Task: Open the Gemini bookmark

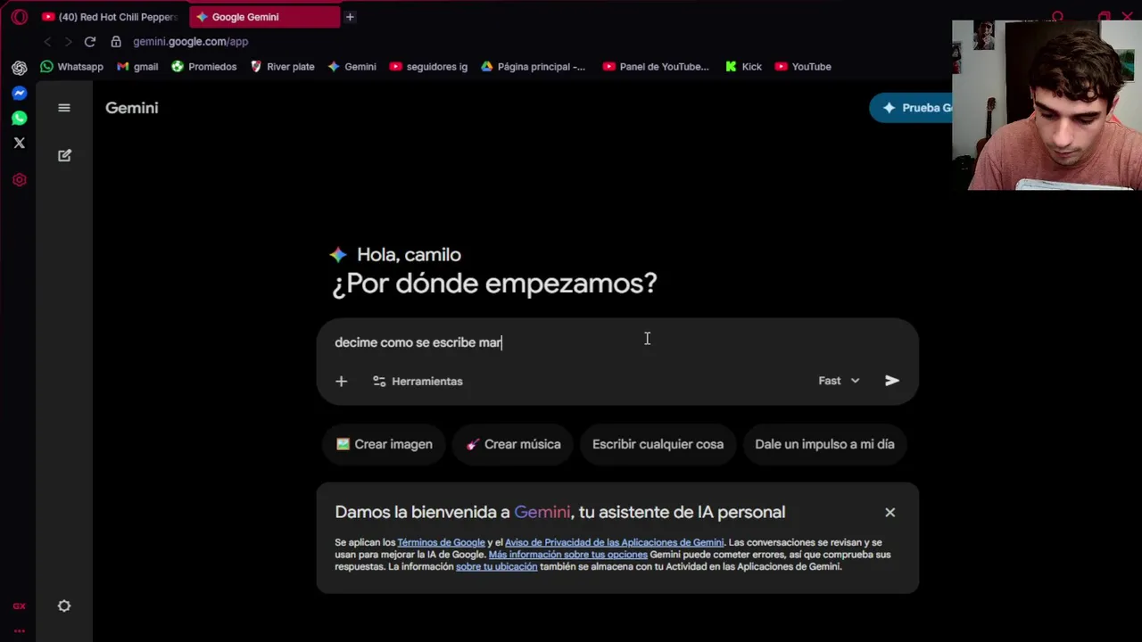Action: (x=352, y=67)
